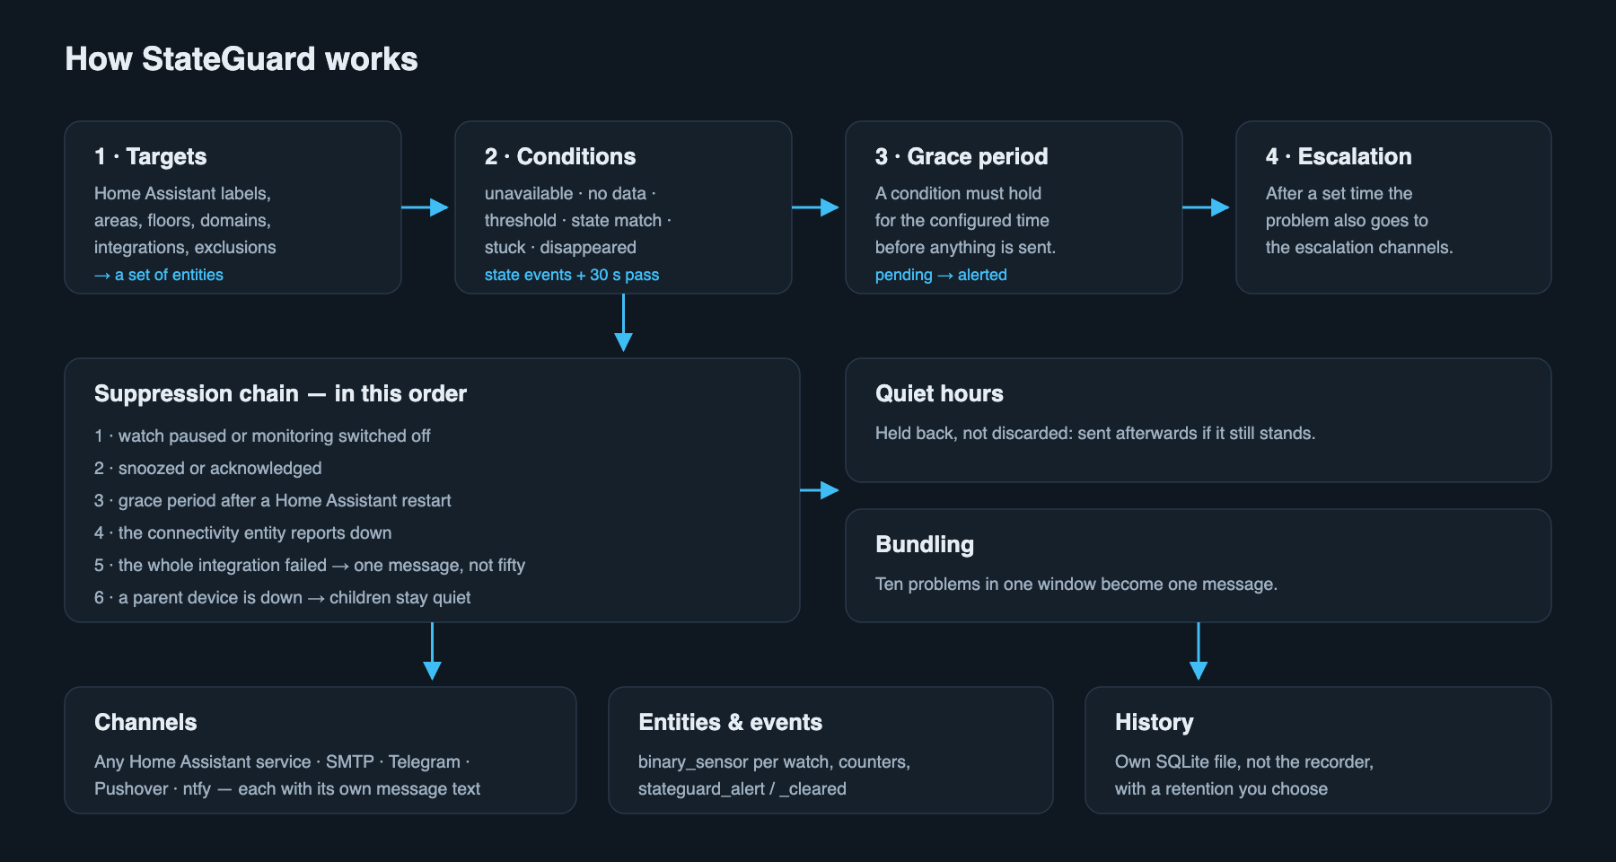Click the "How StateGuard works" title
This screenshot has height=862, width=1616.
(x=242, y=59)
